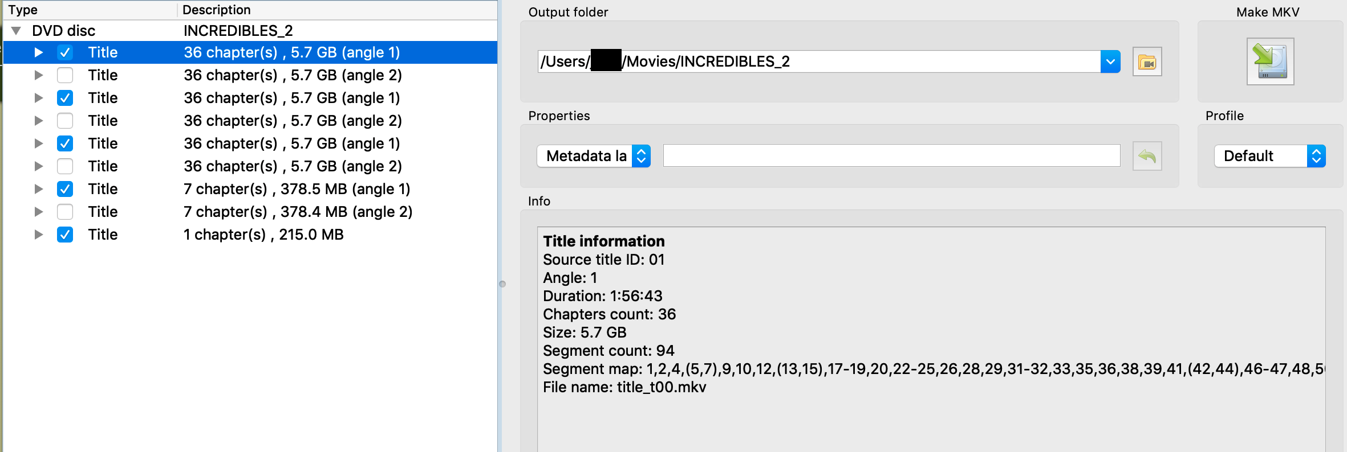This screenshot has width=1347, height=452.
Task: Check the third 5.7 GB angle 2 title
Action: click(x=65, y=166)
